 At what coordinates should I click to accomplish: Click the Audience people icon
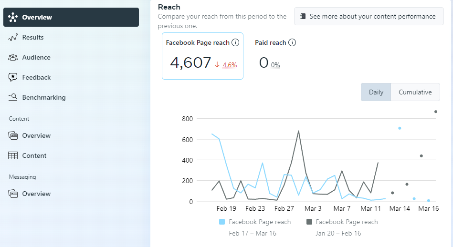point(13,57)
